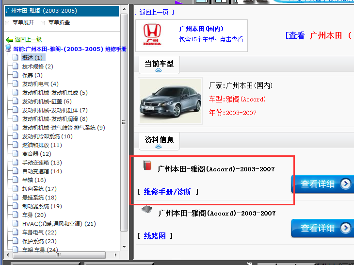Select 燃油和排放 (11) item

coord(42,145)
